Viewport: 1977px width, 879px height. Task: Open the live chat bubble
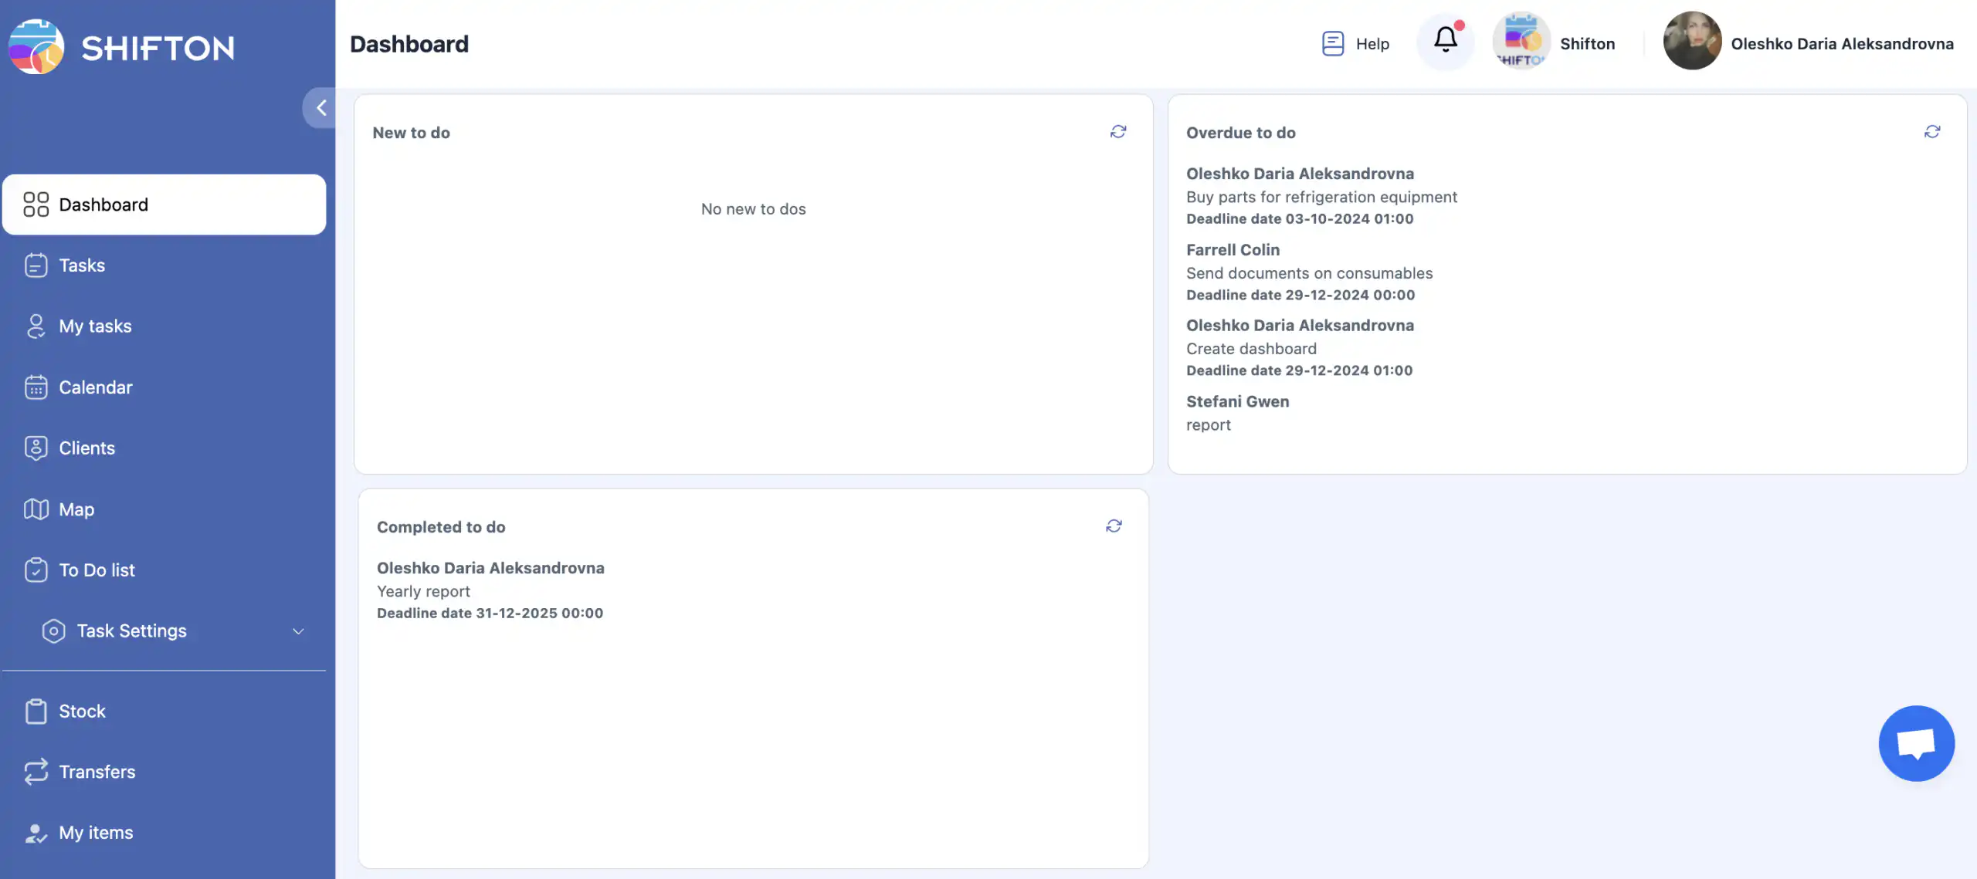point(1916,743)
